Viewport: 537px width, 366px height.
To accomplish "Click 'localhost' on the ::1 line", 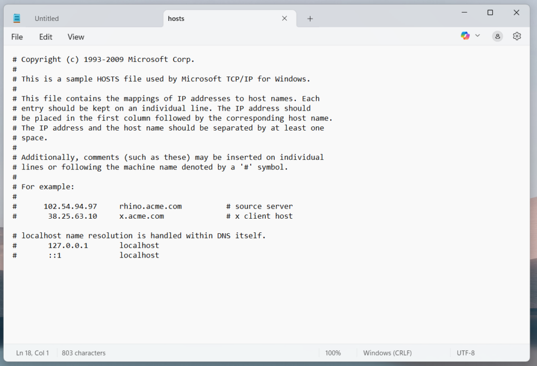I will click(x=139, y=255).
